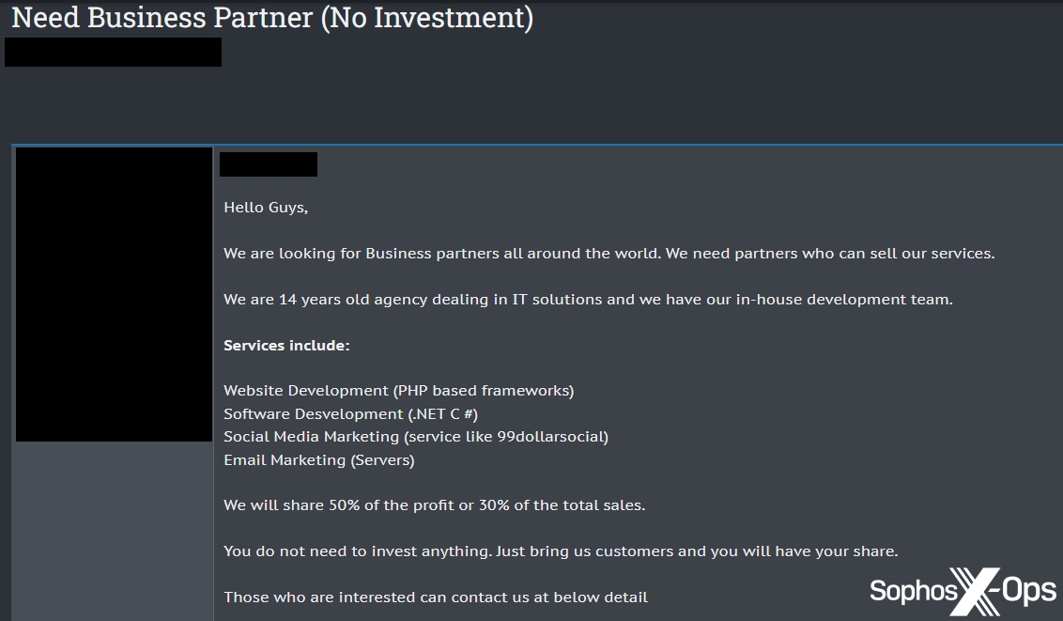Screen dimensions: 1063x621
Task: Click the redacted bar below the thread title
Action: coord(113,53)
